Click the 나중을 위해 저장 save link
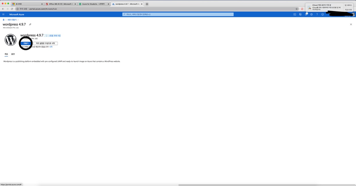 pyautogui.click(x=53, y=36)
